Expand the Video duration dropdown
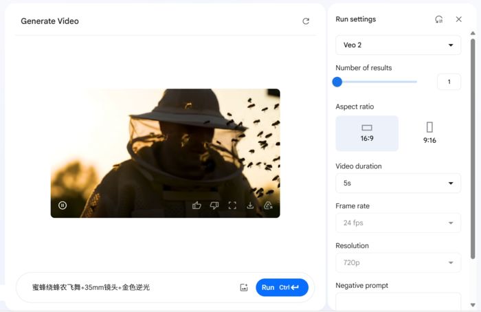 (398, 183)
